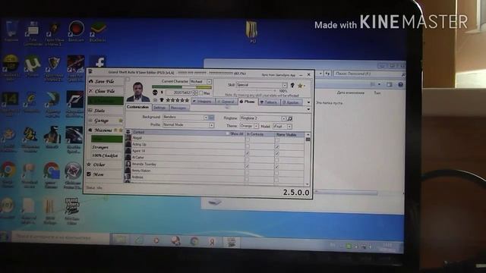486x273 pixels.
Task: Click the gold star icon next to Skill
Action: pos(300,85)
